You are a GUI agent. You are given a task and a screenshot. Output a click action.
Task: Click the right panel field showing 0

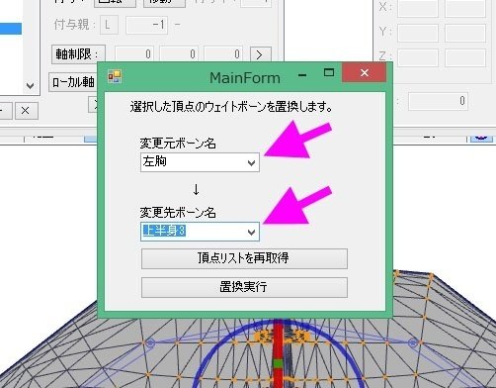point(438,101)
